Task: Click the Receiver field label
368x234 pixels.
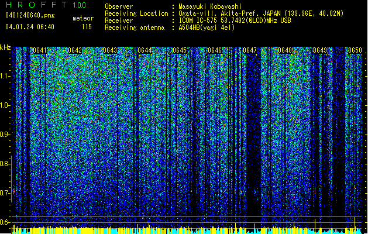Action: pos(119,20)
